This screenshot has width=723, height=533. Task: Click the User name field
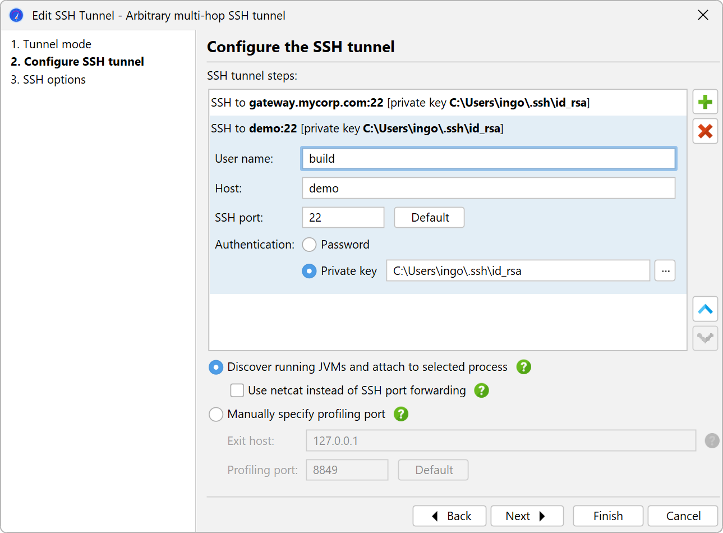pyautogui.click(x=488, y=159)
